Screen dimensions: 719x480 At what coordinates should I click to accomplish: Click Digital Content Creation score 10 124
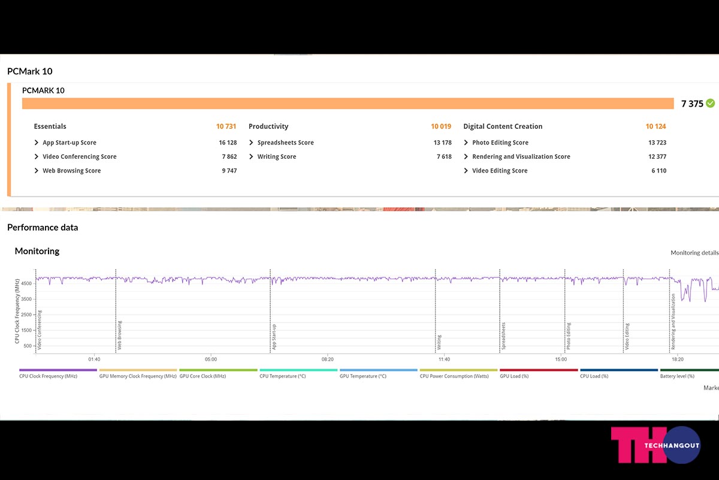tap(655, 126)
